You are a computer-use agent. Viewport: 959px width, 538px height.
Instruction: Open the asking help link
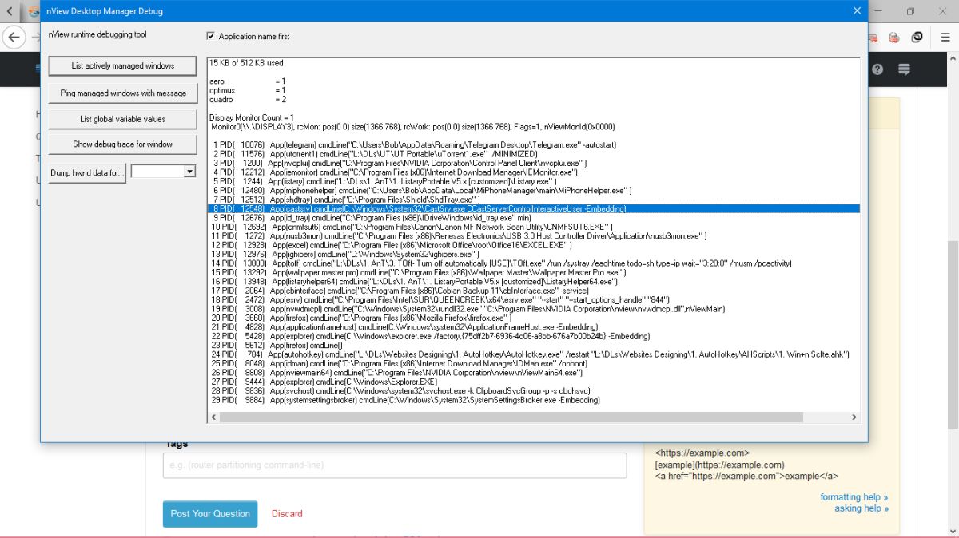[x=862, y=508]
